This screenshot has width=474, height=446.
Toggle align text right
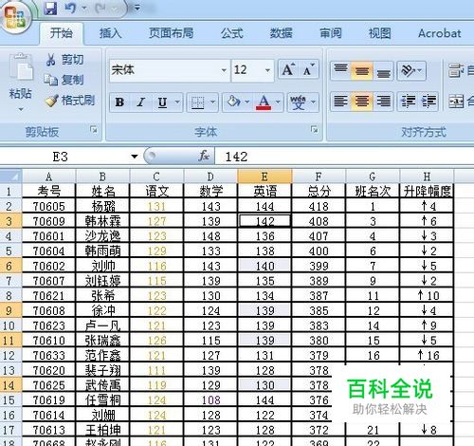pyautogui.click(x=383, y=102)
